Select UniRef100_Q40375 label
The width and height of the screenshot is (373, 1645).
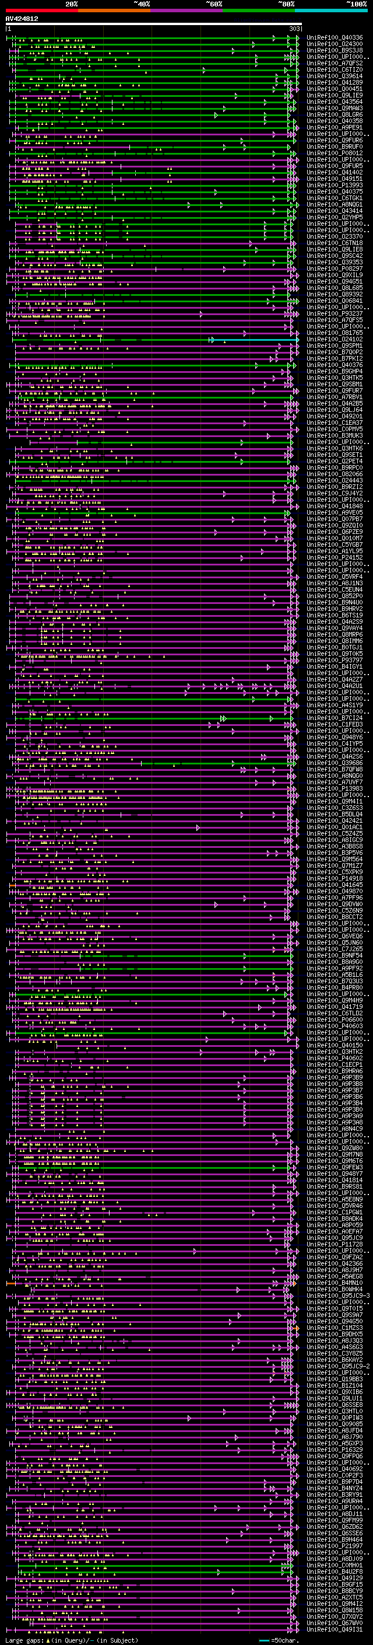tap(335, 191)
